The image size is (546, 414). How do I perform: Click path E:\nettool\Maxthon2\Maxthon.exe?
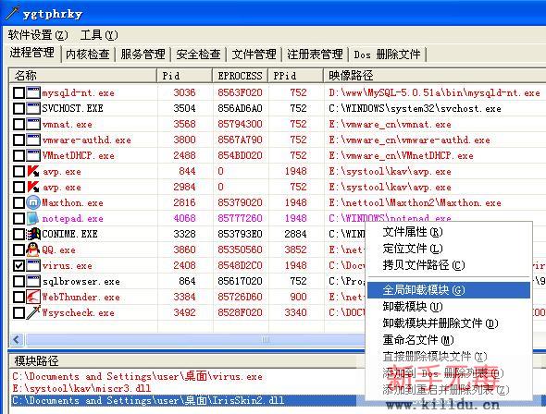(415, 202)
